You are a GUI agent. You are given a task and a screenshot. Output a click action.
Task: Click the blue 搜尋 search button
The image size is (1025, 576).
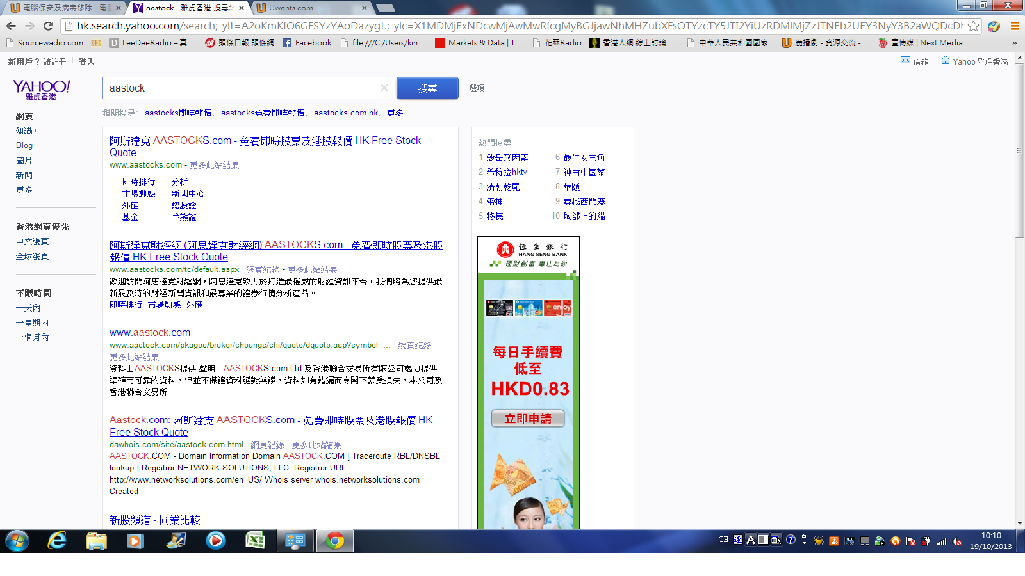(427, 88)
